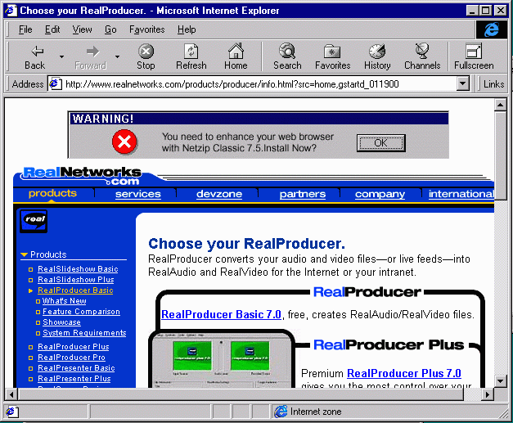Open the Channels satellite dish icon
Screen dimensions: 513x423
[x=422, y=52]
